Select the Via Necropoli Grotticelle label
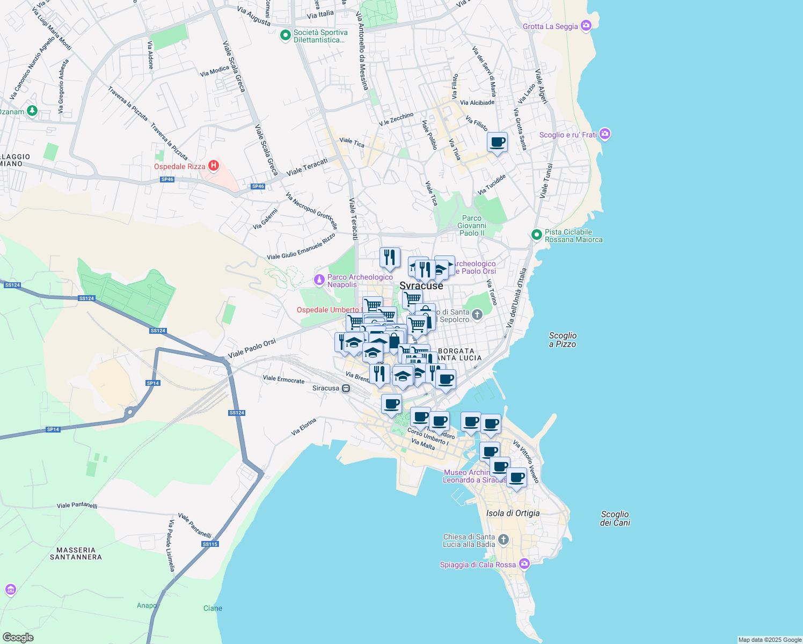Viewport: 803px width, 644px height. point(311,211)
